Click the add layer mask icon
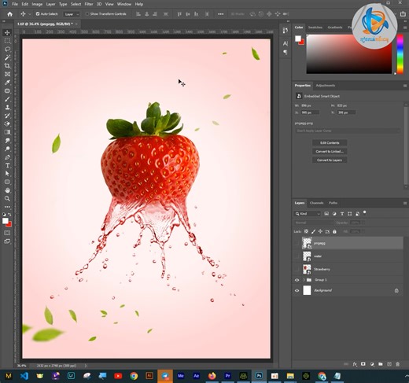The image size is (409, 383). [x=363, y=364]
